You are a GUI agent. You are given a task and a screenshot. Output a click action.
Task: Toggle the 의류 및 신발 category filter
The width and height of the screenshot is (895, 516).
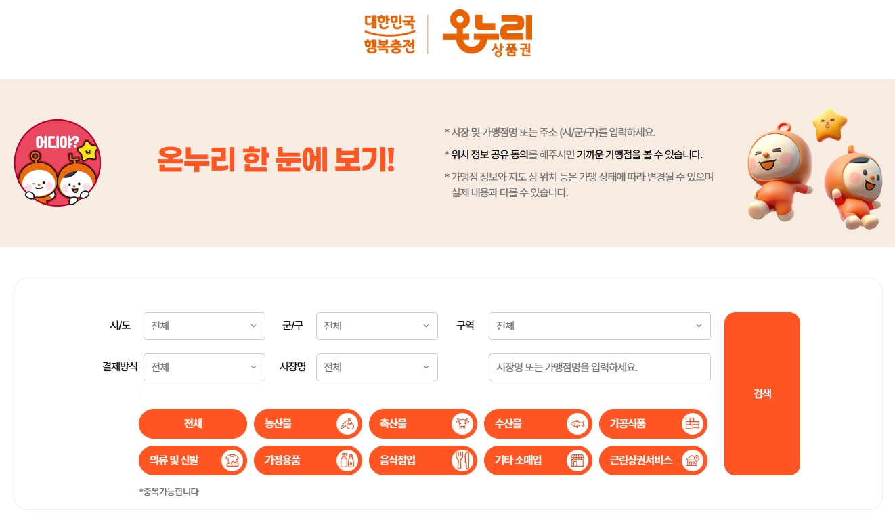[x=193, y=460]
